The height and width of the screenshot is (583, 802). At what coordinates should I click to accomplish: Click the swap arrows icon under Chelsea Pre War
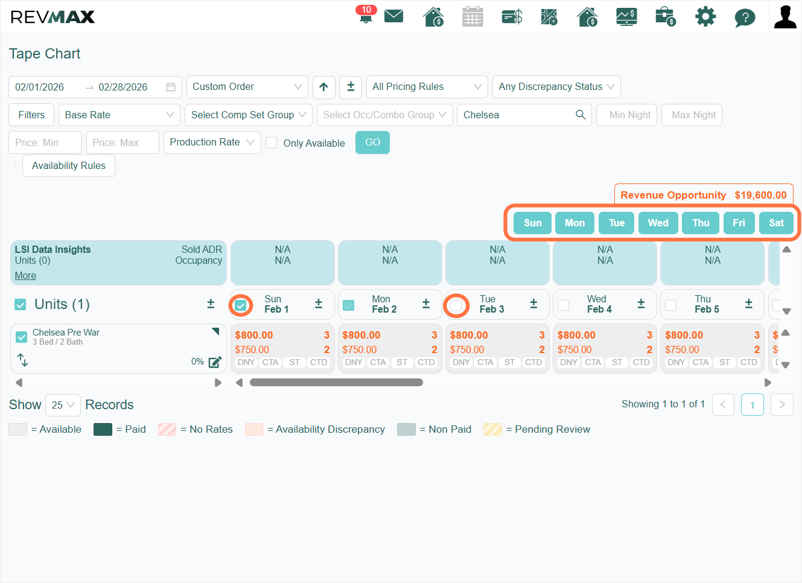(23, 360)
